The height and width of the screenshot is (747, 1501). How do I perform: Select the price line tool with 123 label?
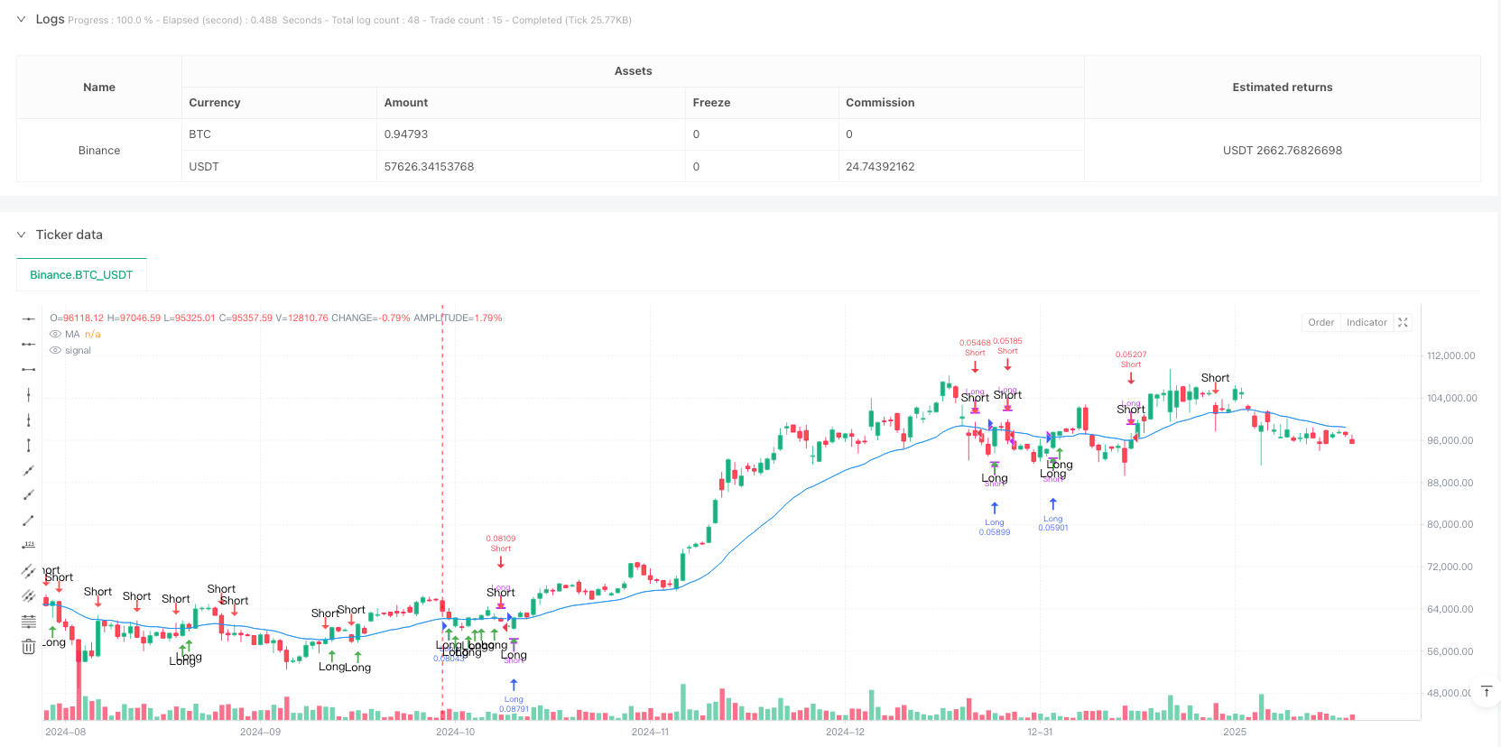(29, 546)
